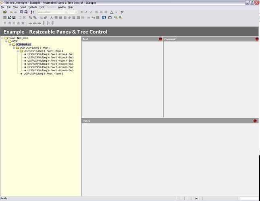This screenshot has width=260, height=201.
Task: Select 'Floor 1 - Room A - Bin 1' item
Action: (x=50, y=54)
